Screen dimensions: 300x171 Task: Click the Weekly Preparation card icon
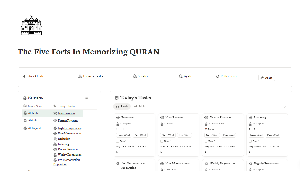point(207,164)
